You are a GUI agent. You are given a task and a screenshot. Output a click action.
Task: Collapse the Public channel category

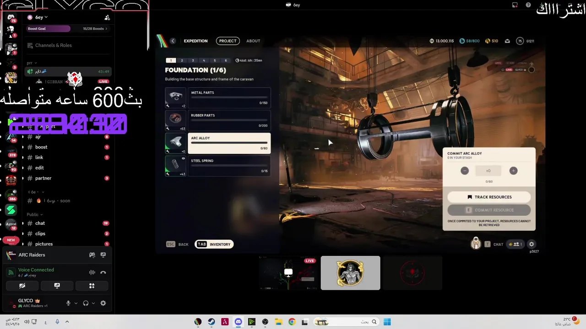[x=34, y=214]
